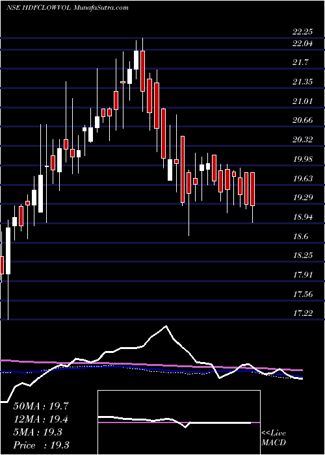Click the 19.63 price axis label
The height and width of the screenshot is (455, 325).
tap(303, 178)
